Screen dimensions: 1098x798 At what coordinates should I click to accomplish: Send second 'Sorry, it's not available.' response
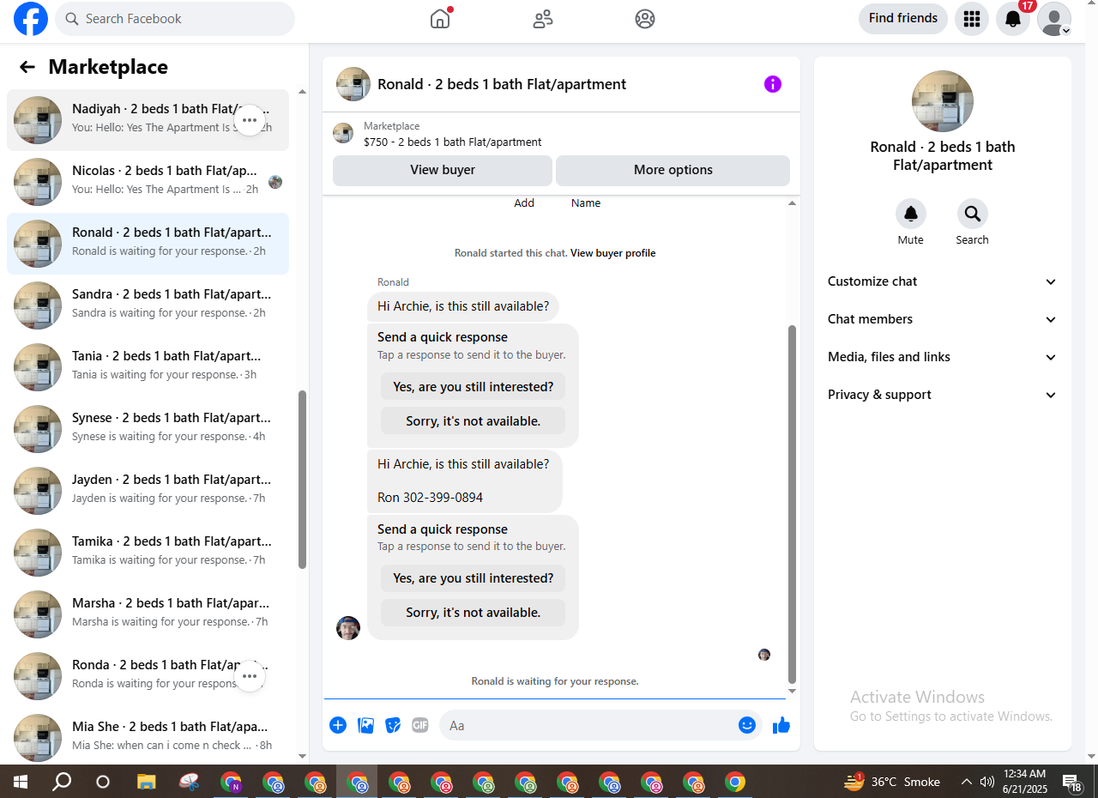(x=473, y=613)
